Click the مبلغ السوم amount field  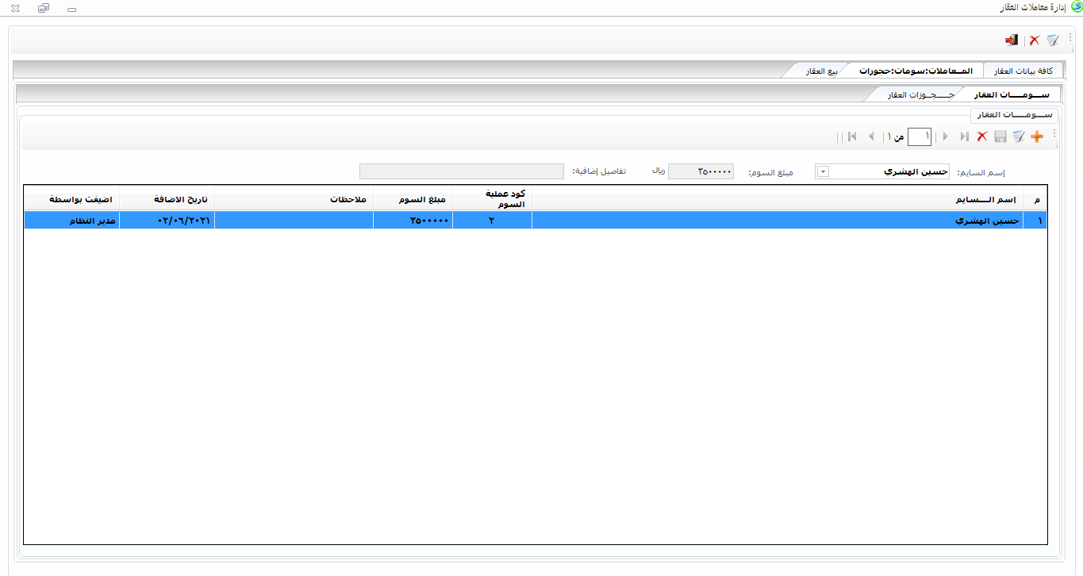[x=701, y=172]
